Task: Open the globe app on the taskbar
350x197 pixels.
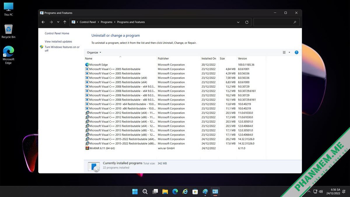Action: (x=205, y=191)
